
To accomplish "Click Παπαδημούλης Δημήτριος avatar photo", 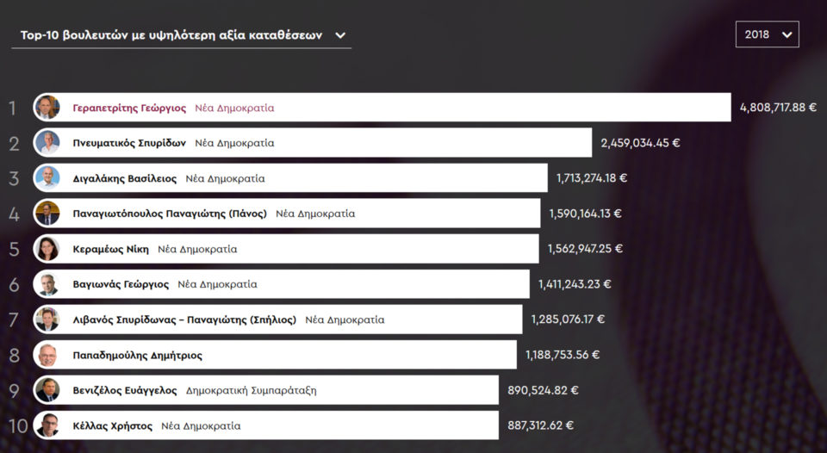I will pyautogui.click(x=47, y=355).
